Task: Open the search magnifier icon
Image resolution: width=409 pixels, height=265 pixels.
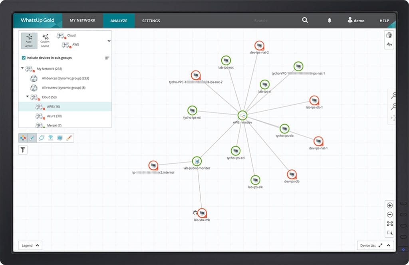Action: pos(305,20)
